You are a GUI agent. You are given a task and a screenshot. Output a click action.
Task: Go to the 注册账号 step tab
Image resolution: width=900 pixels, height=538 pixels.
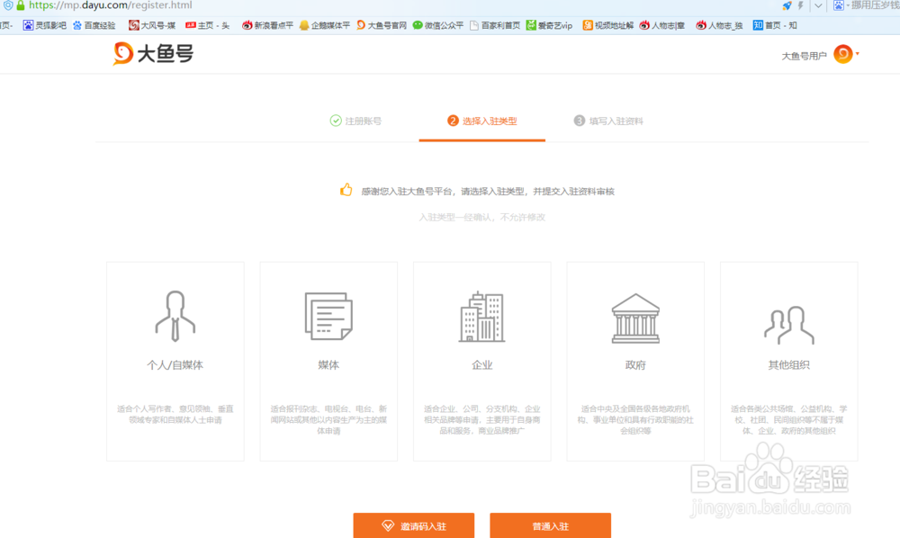point(355,121)
